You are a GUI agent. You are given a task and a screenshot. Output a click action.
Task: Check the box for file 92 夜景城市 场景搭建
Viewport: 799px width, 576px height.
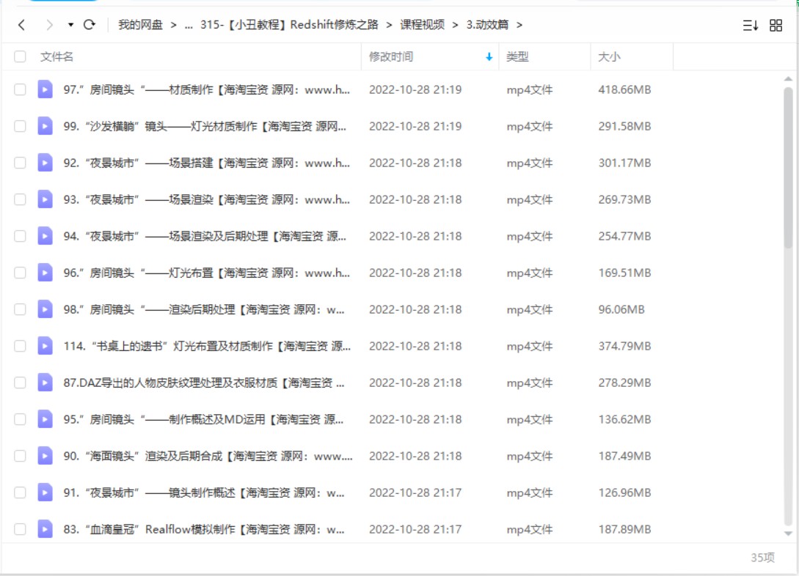click(20, 163)
